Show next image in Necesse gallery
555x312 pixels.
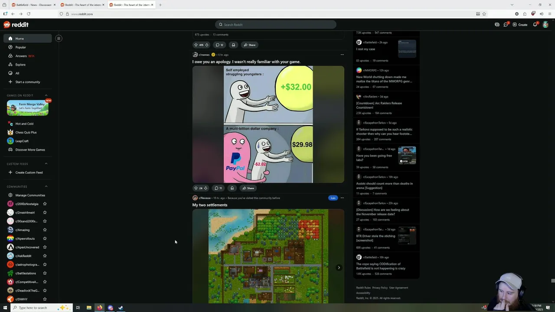click(339, 267)
